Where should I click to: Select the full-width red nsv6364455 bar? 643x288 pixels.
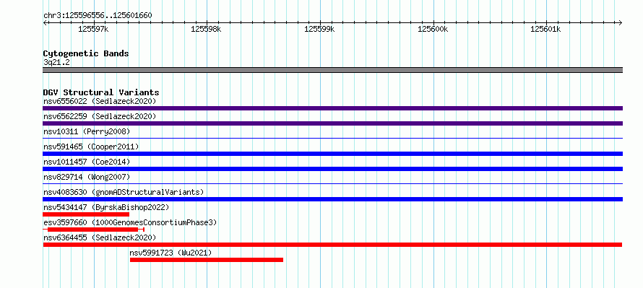tap(332, 245)
